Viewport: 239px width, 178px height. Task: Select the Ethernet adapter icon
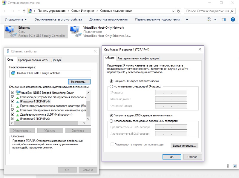click(11, 31)
